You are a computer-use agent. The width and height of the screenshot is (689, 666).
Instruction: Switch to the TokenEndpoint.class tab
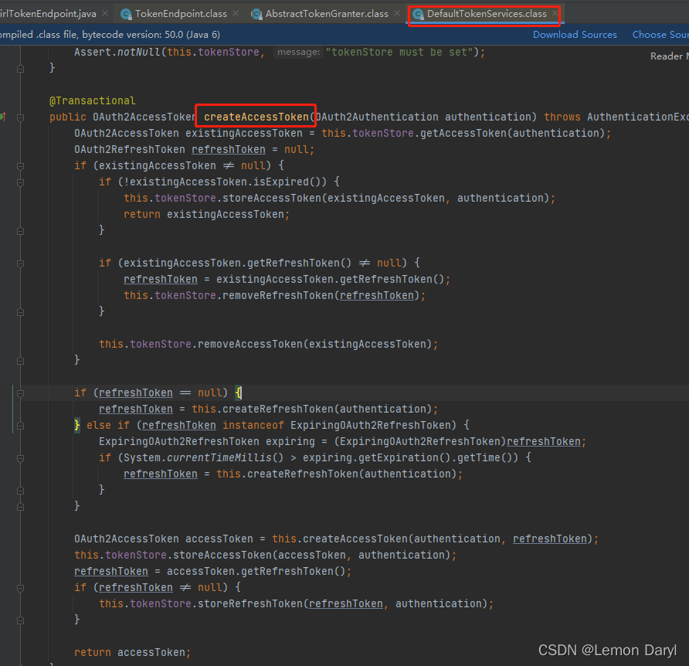pyautogui.click(x=181, y=14)
